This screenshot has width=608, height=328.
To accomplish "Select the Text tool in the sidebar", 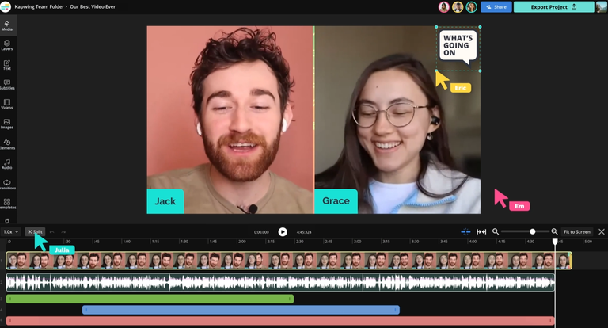I will (x=7, y=65).
